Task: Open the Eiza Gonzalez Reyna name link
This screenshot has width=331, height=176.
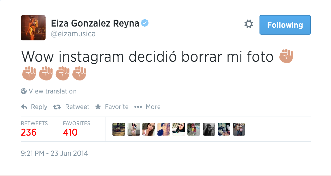Action: pyautogui.click(x=95, y=23)
